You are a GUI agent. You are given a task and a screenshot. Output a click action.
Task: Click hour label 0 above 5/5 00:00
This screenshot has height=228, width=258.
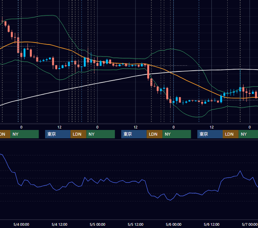tap(98, 127)
